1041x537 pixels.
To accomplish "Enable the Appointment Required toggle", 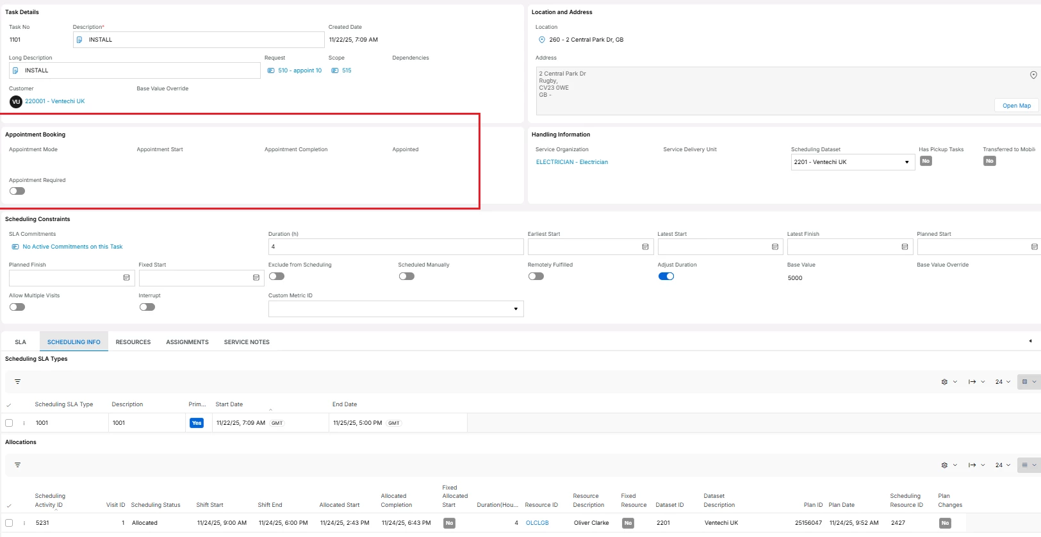I will coord(17,191).
